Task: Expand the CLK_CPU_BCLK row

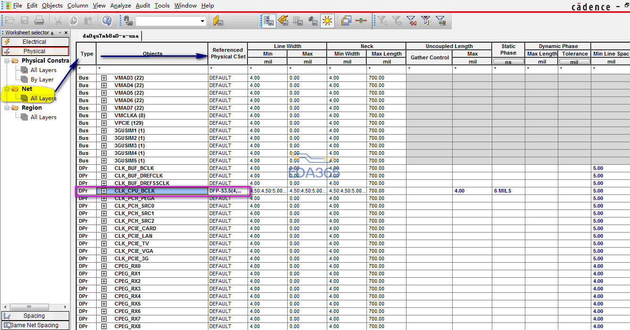Action: point(104,191)
